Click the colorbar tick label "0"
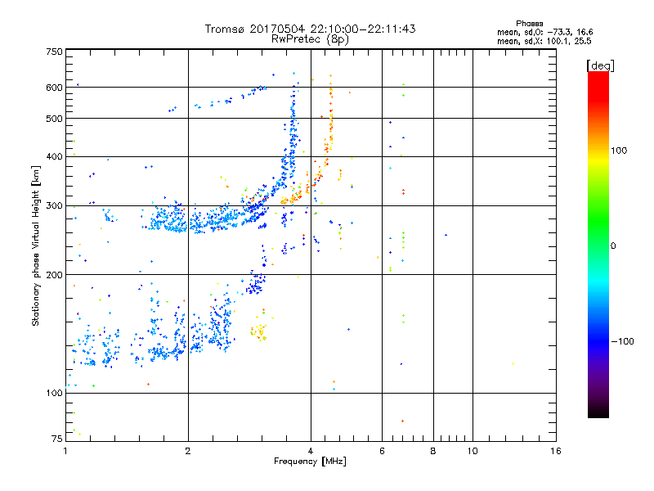This screenshot has width=654, height=491. click(613, 246)
